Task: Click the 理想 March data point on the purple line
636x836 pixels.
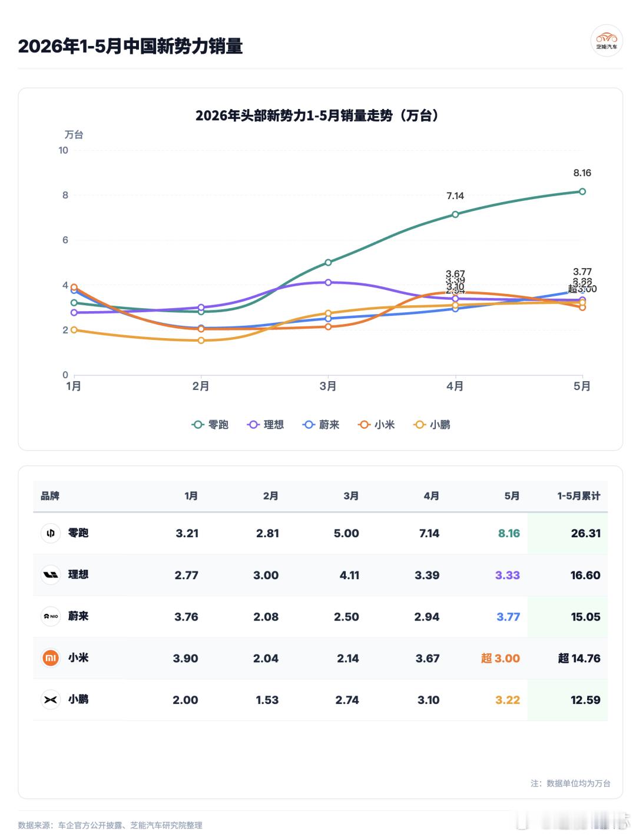Action: 328,282
